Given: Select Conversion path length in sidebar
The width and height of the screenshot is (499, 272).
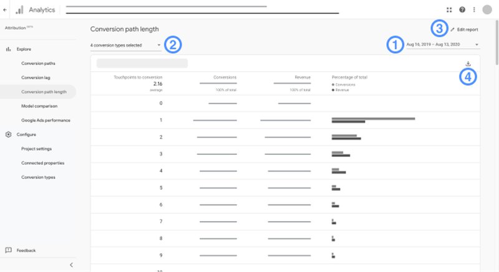Looking at the screenshot, I should pyautogui.click(x=38, y=92).
